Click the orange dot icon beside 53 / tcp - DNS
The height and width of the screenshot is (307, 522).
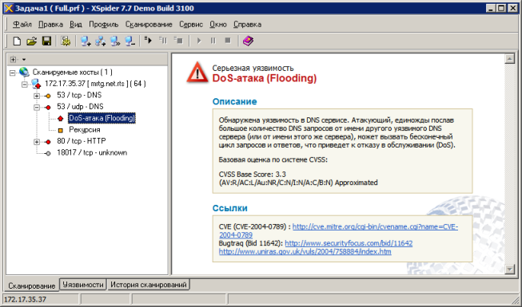(x=48, y=96)
